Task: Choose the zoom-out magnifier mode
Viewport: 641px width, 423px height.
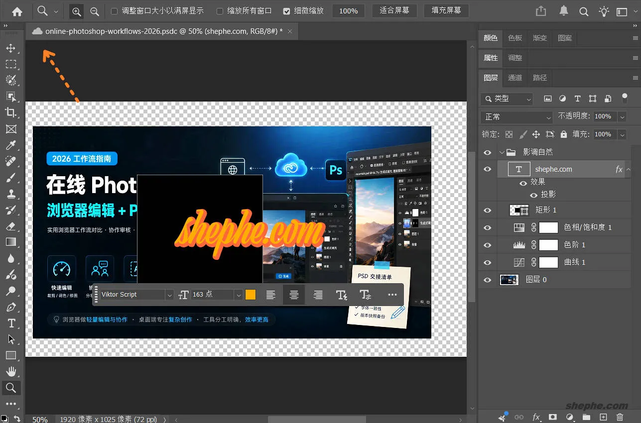Action: 94,11
